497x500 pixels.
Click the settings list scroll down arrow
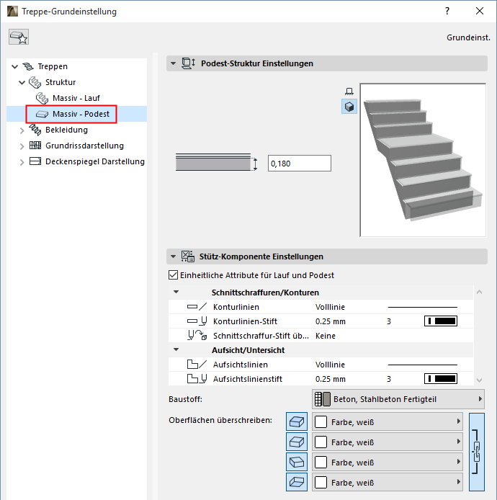(x=479, y=380)
